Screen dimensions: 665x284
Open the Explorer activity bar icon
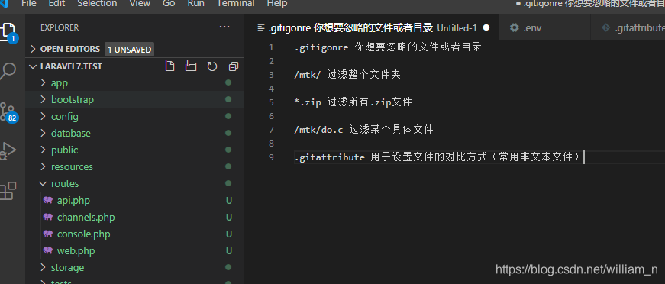coord(8,32)
